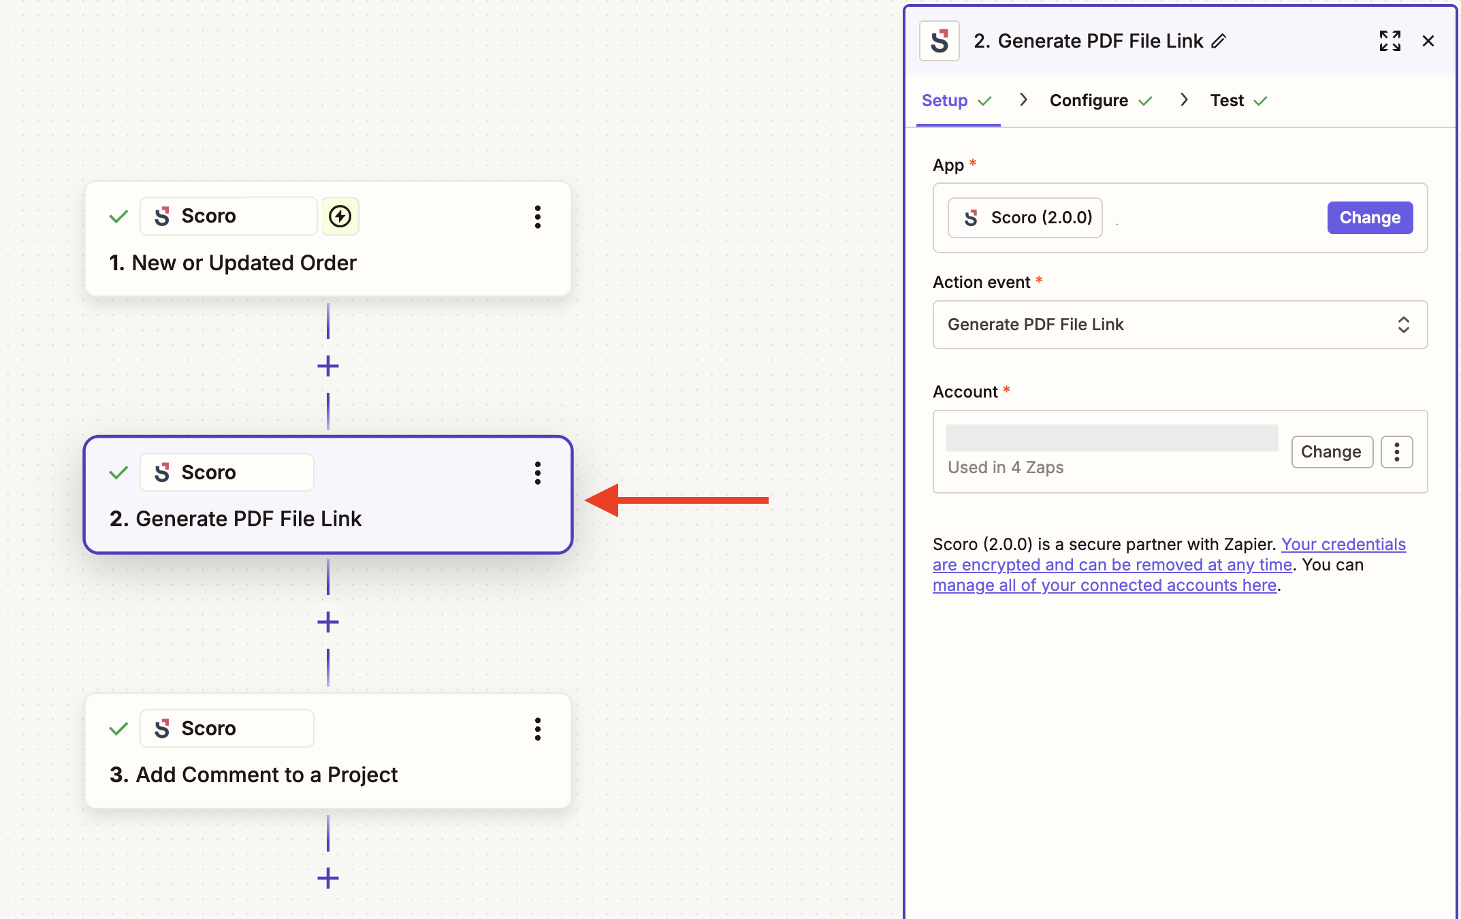1461x919 pixels.
Task: Expand the side panel to full screen
Action: pyautogui.click(x=1390, y=41)
